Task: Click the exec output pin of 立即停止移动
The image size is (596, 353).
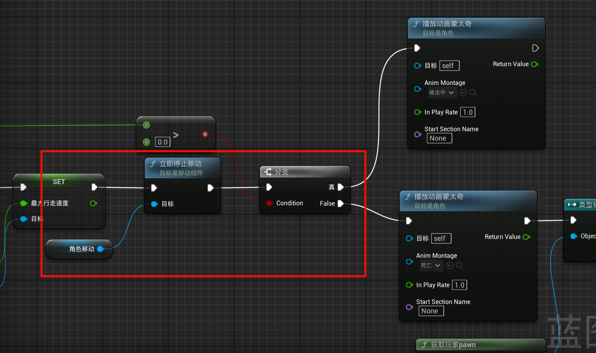Action: (210, 188)
